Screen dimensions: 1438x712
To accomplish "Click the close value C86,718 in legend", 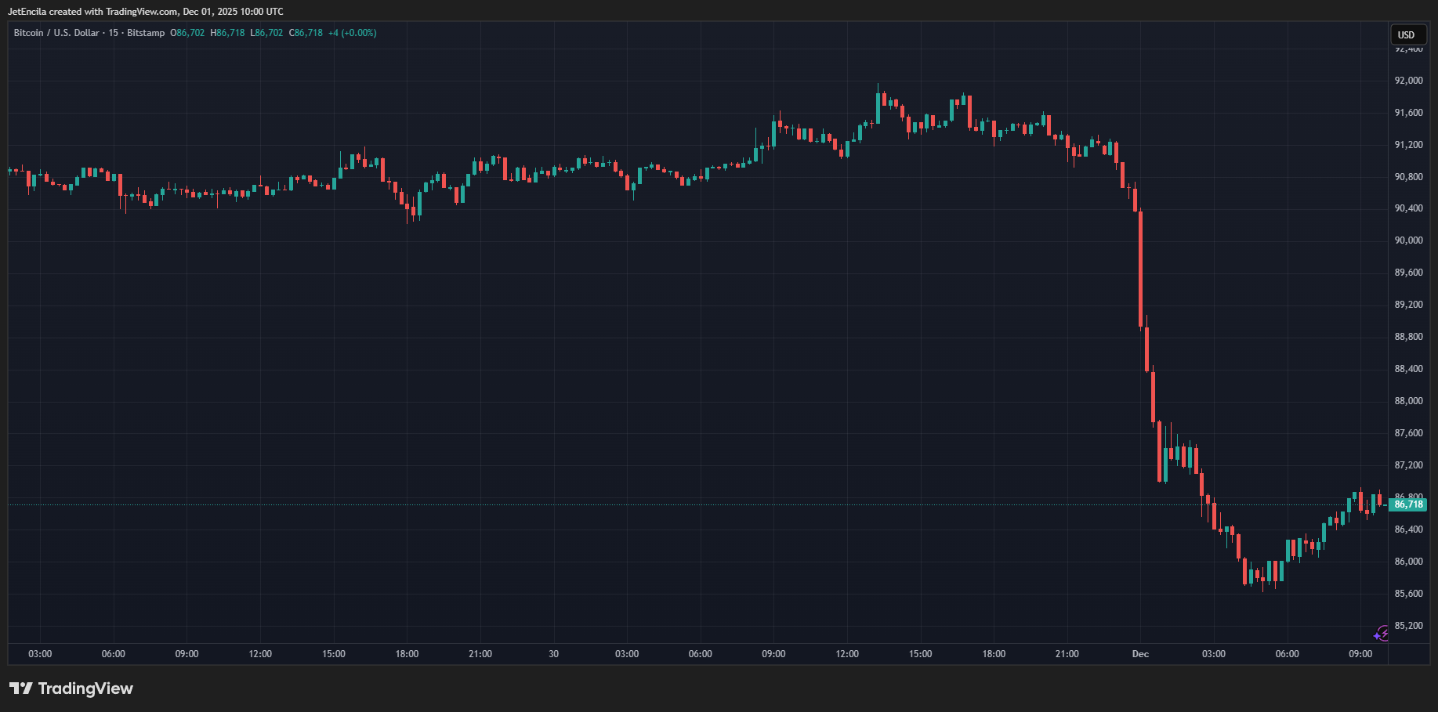I will point(306,33).
